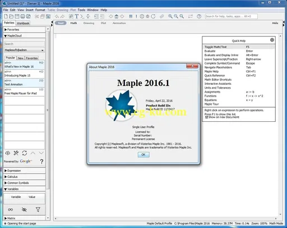The height and width of the screenshot is (228, 287).
Task: Open "What's New in Maple 16" entry
Action: tap(24, 65)
